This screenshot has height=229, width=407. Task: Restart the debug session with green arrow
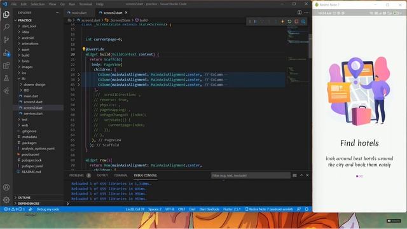click(x=289, y=22)
